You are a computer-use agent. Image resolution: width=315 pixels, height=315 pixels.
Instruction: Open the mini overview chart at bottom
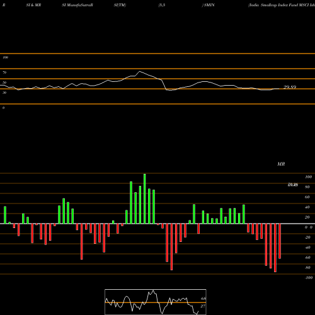pos(156,302)
